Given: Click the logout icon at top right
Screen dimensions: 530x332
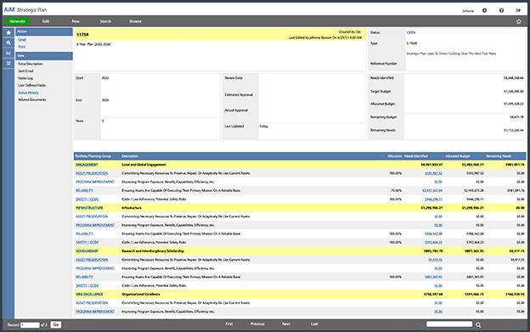Looking at the screenshot, I should (518, 10).
